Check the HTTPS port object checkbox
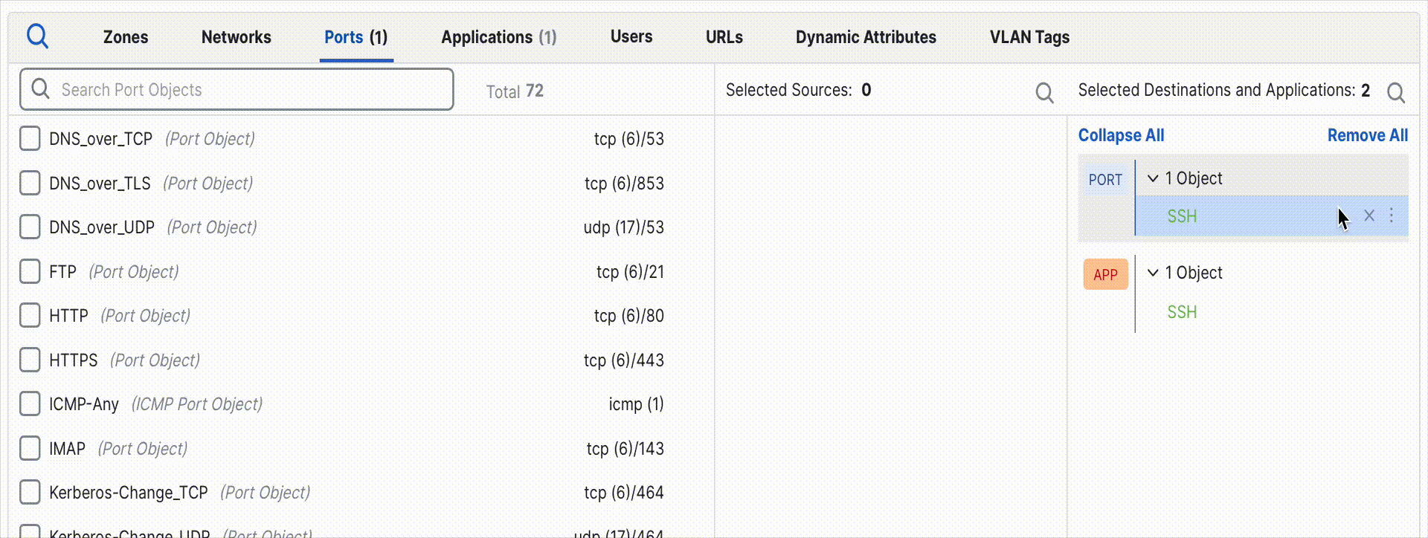 click(30, 360)
